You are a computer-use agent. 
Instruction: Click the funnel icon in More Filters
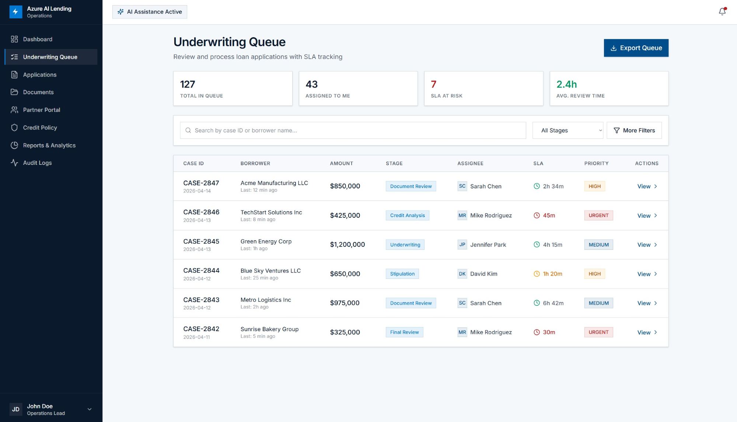(x=617, y=130)
